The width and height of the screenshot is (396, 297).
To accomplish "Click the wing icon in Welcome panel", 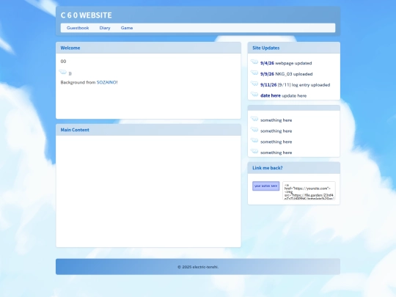I will [62, 72].
